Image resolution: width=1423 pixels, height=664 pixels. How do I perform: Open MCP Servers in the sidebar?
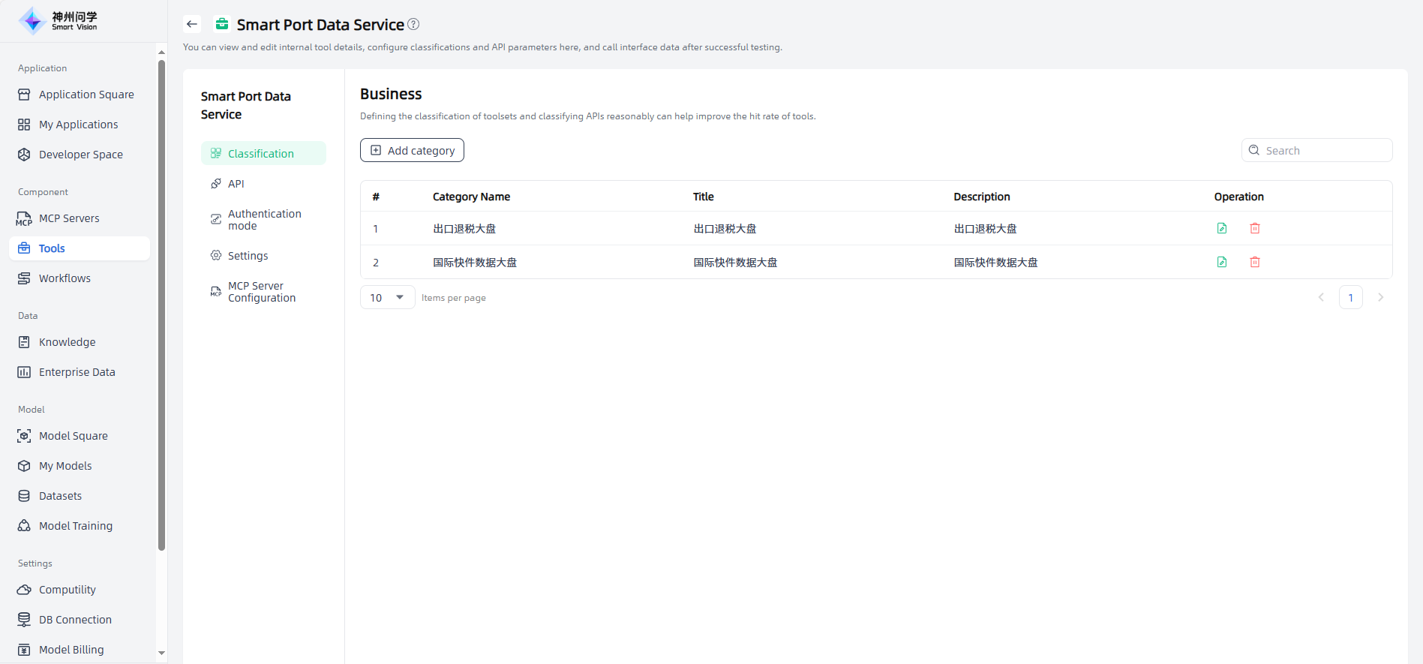69,218
